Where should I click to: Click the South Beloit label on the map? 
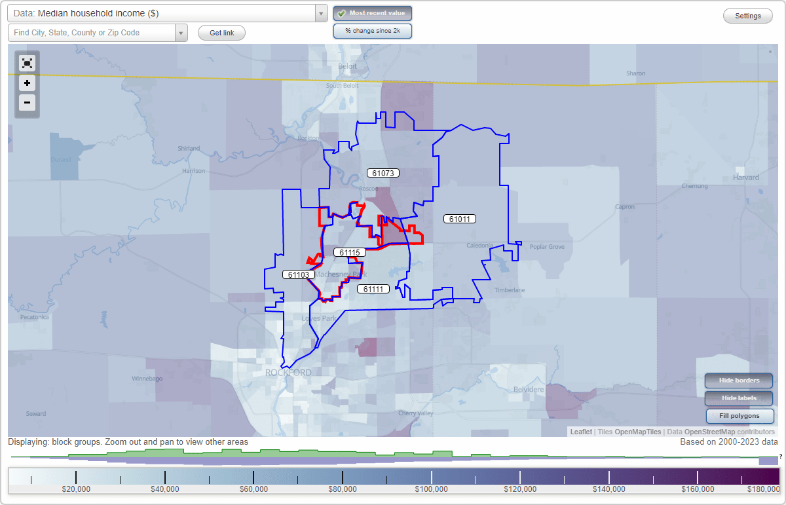tap(343, 86)
